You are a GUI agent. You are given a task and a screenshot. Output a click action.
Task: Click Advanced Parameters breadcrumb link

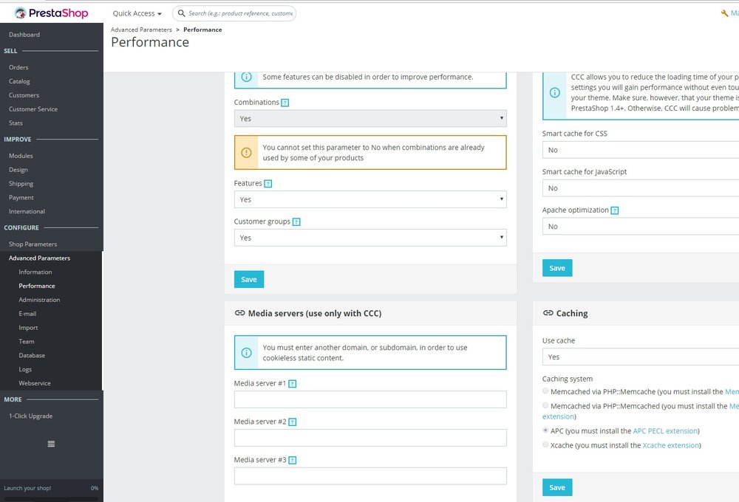click(141, 30)
